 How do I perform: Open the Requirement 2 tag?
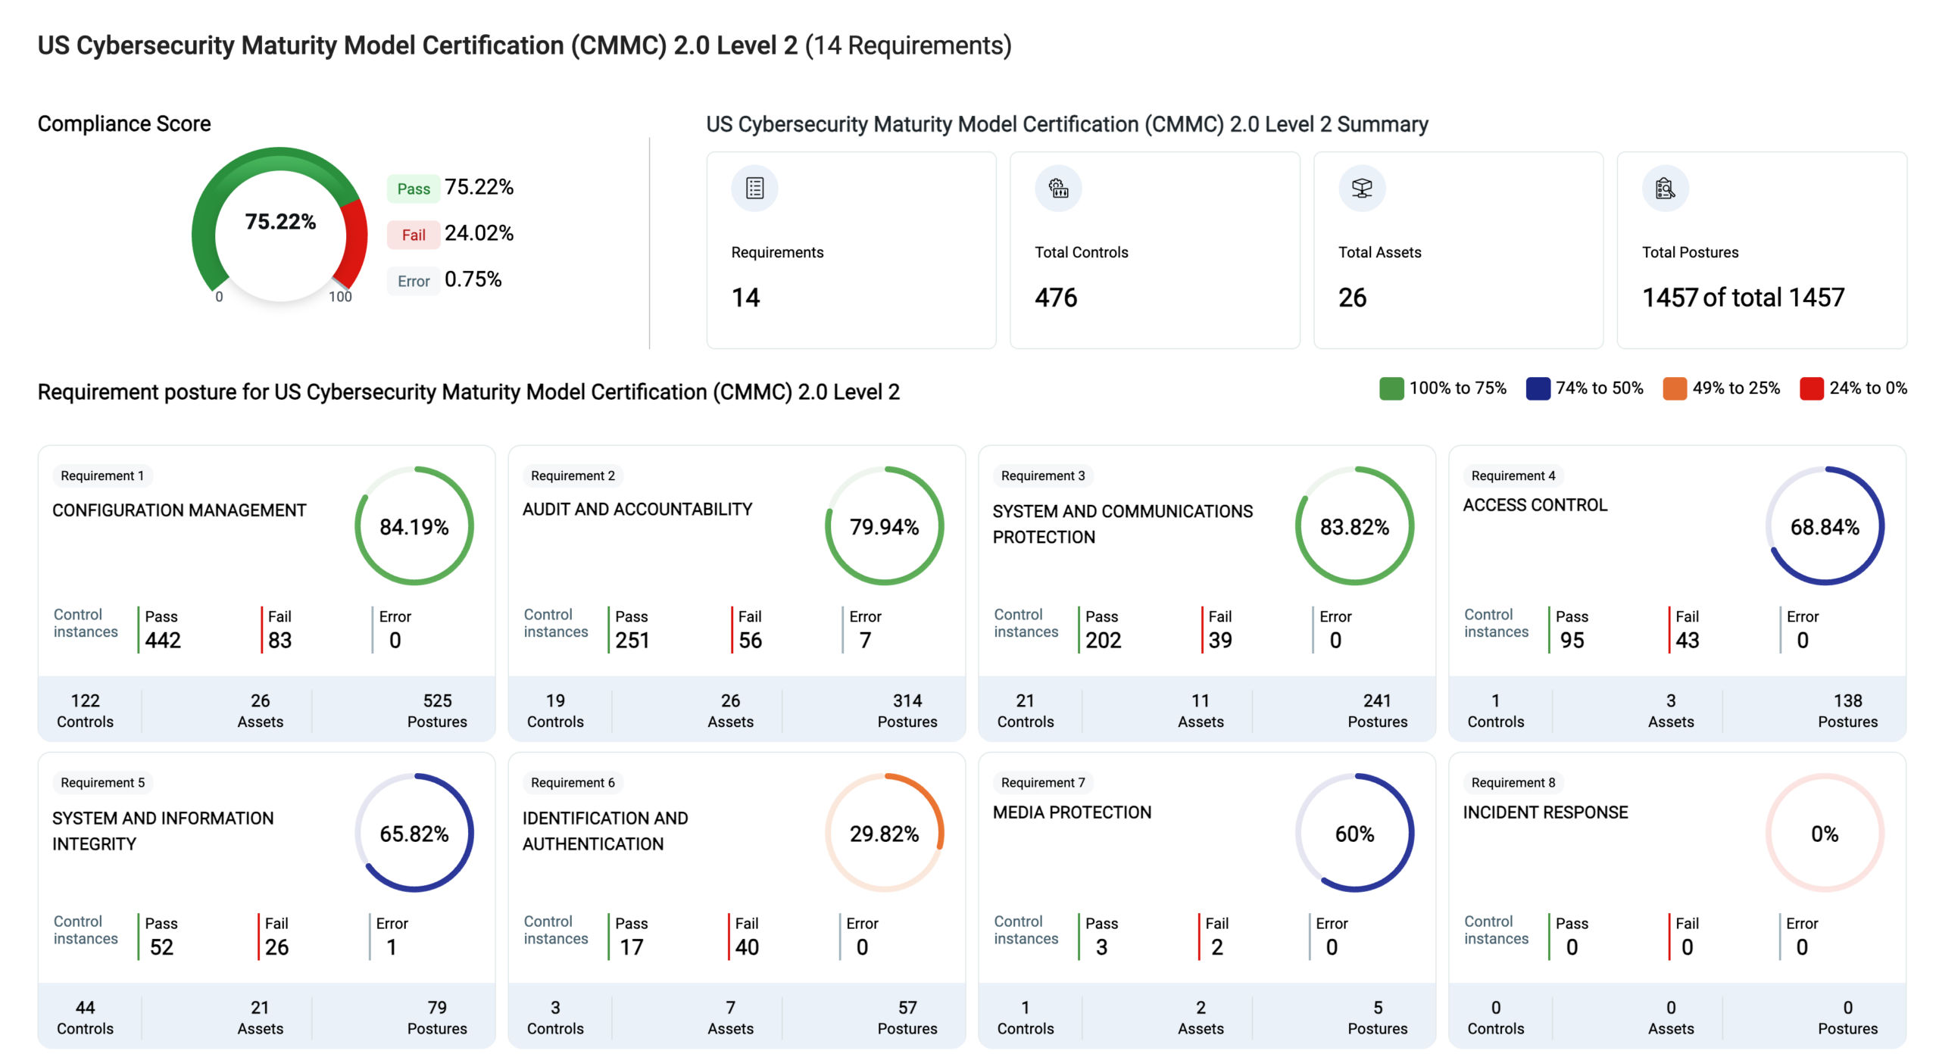pos(573,475)
